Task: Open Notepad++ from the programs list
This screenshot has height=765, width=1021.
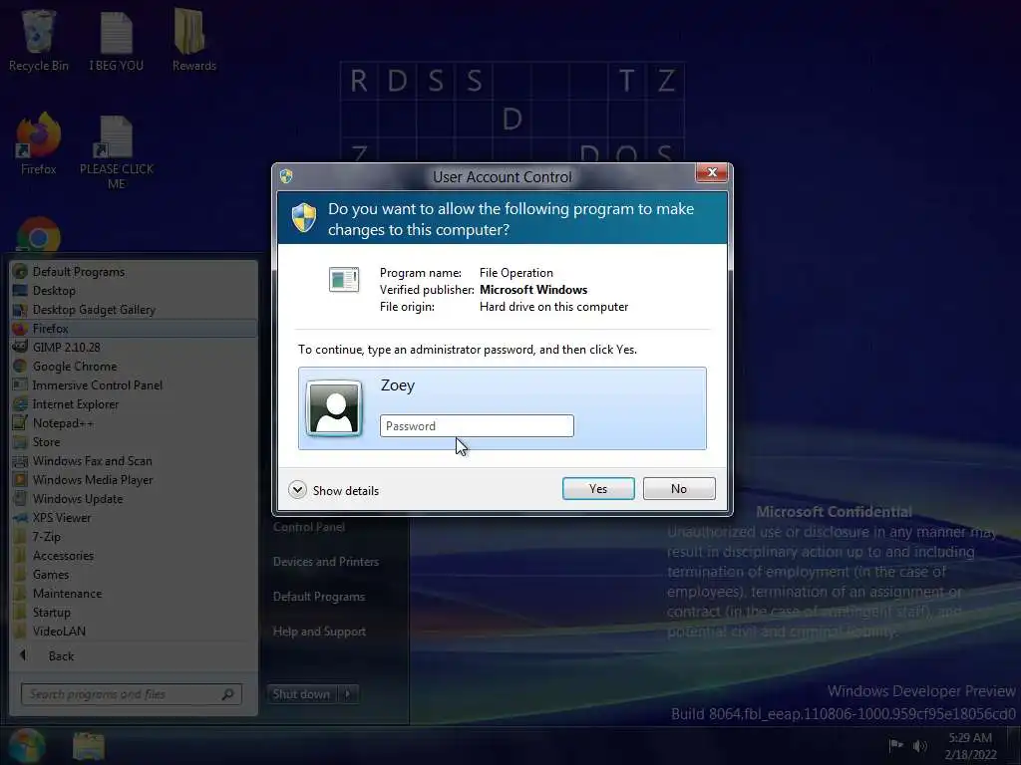Action: [134, 422]
